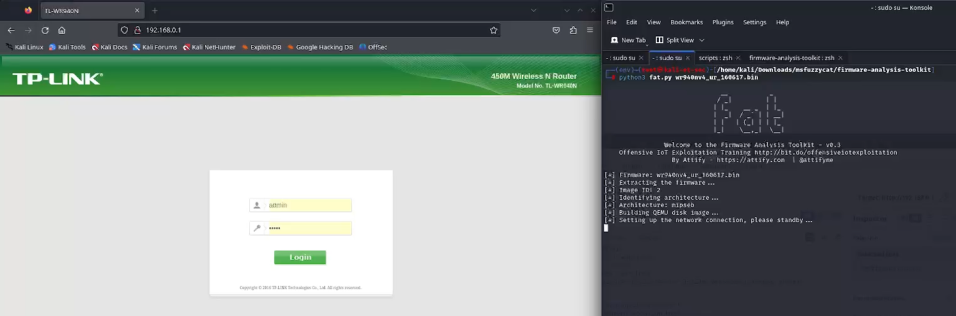Click the 'Building QEMU disk image' terminal line
Screen dimensions: 956x316
661,213
